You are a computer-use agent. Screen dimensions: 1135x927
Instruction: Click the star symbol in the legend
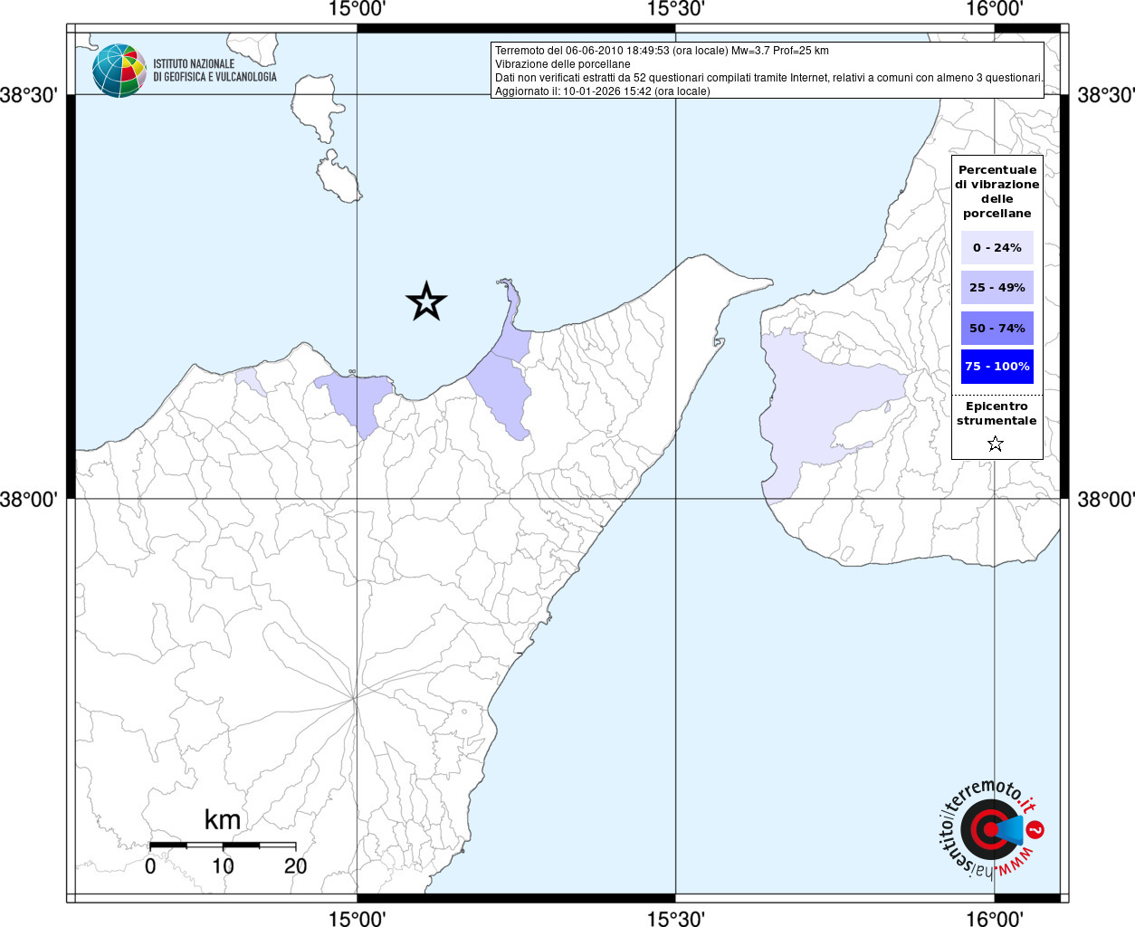click(996, 443)
